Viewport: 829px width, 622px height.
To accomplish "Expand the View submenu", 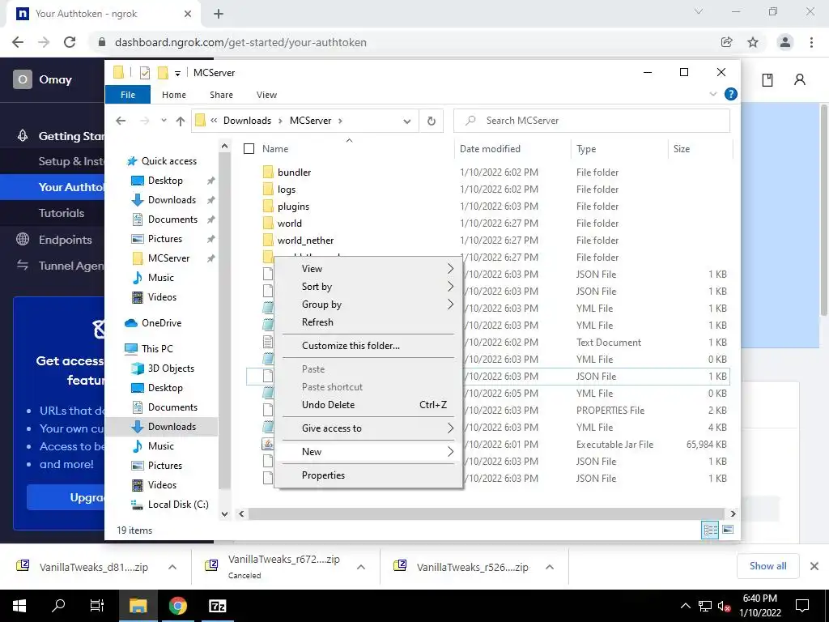I will (x=368, y=269).
